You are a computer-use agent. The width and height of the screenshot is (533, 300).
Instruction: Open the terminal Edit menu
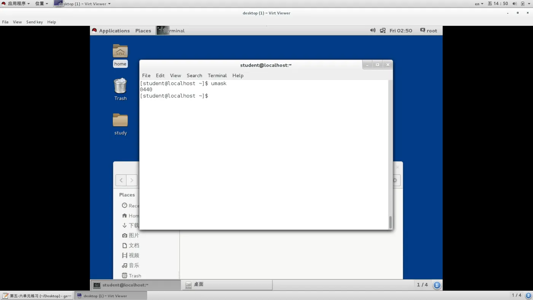click(160, 75)
